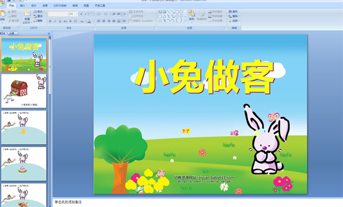Click the Change Case (Aa) icon
The height and width of the screenshot is (207, 343).
click(x=82, y=21)
